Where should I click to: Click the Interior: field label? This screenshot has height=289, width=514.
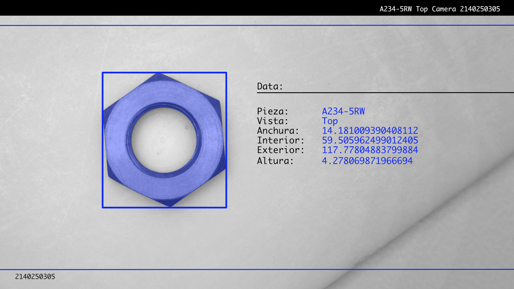(x=281, y=140)
